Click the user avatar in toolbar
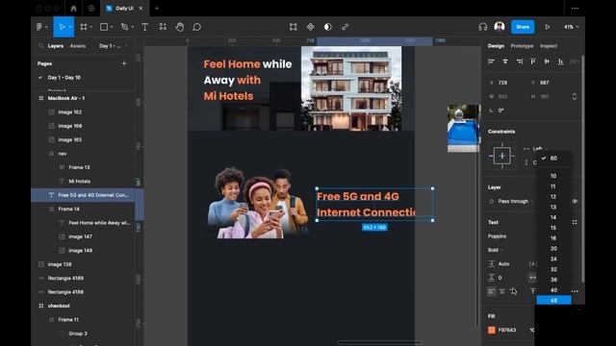Image resolution: width=616 pixels, height=346 pixels. pyautogui.click(x=500, y=26)
